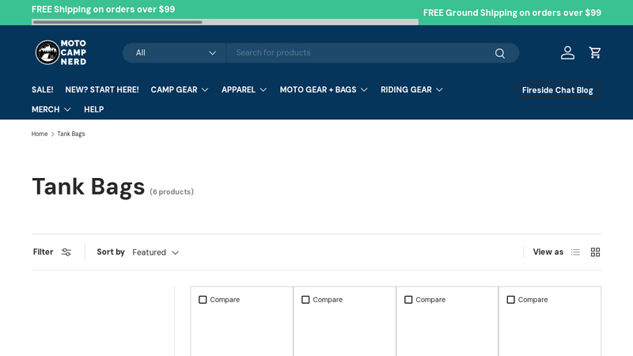The image size is (633, 356).
Task: Click the search magnifier icon
Action: point(499,53)
